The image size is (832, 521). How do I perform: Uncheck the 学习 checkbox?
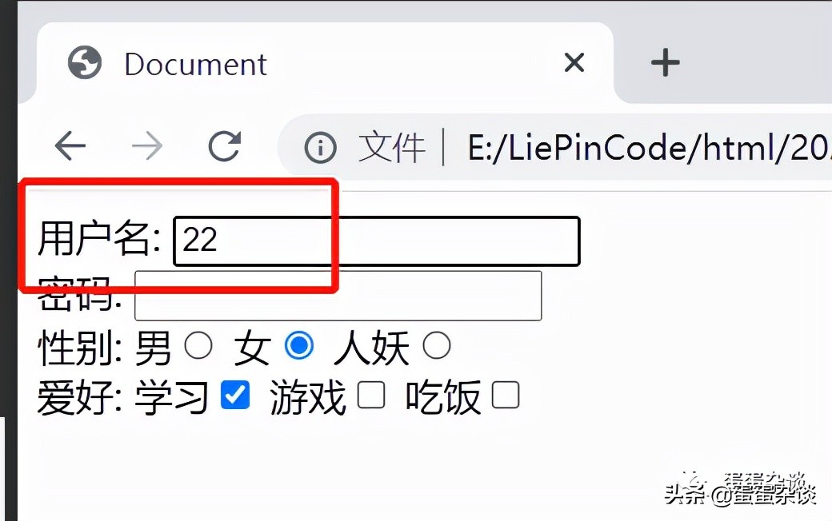[235, 395]
